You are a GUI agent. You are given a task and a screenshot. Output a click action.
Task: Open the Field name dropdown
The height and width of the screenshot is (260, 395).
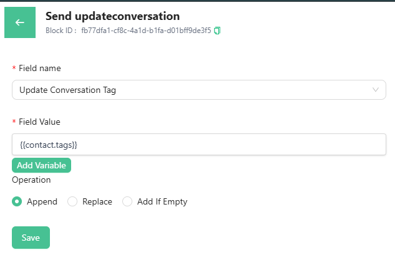coord(198,90)
